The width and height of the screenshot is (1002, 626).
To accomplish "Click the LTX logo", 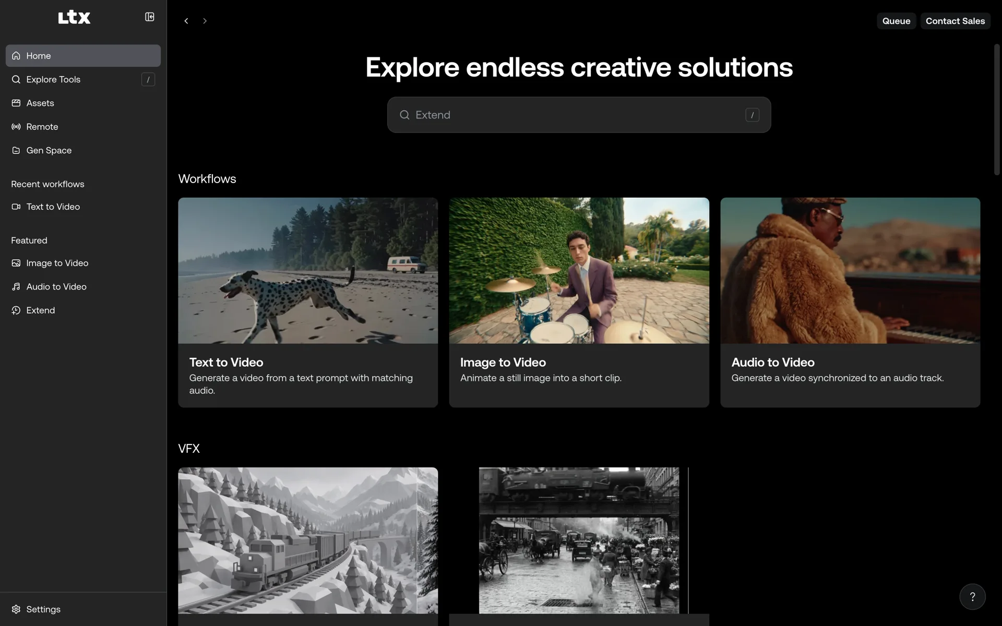I will click(74, 17).
